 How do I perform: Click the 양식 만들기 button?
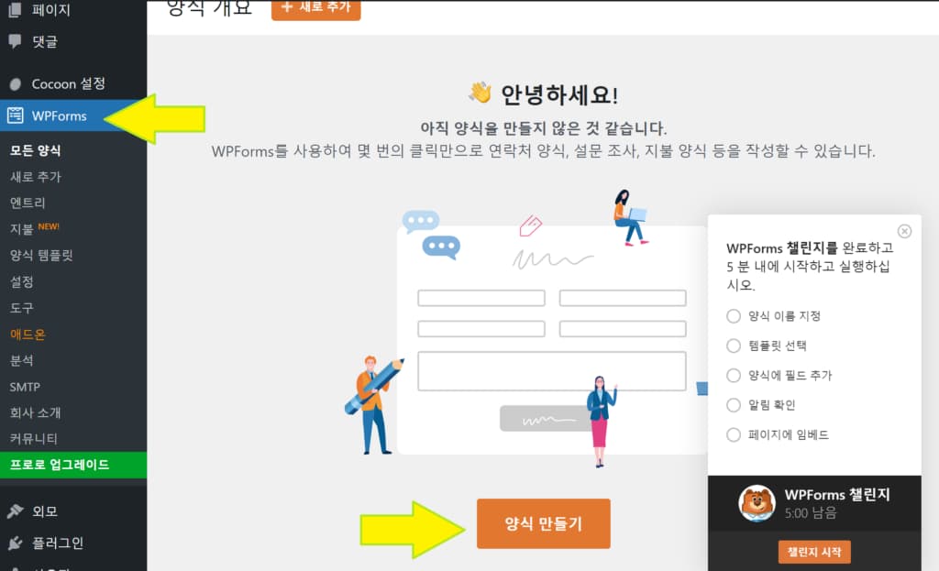coord(543,523)
